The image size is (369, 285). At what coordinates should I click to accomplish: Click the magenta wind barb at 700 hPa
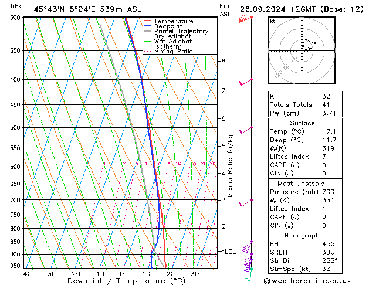click(x=246, y=203)
